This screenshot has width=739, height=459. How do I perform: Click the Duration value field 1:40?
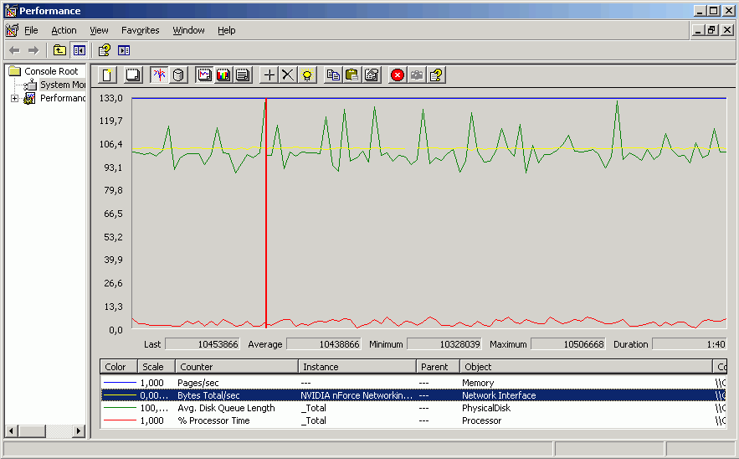click(x=690, y=344)
